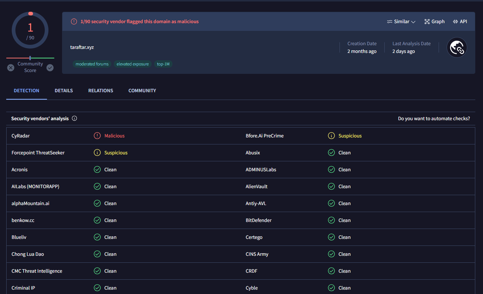Click the 'Last Analysis Date' label

pos(411,43)
